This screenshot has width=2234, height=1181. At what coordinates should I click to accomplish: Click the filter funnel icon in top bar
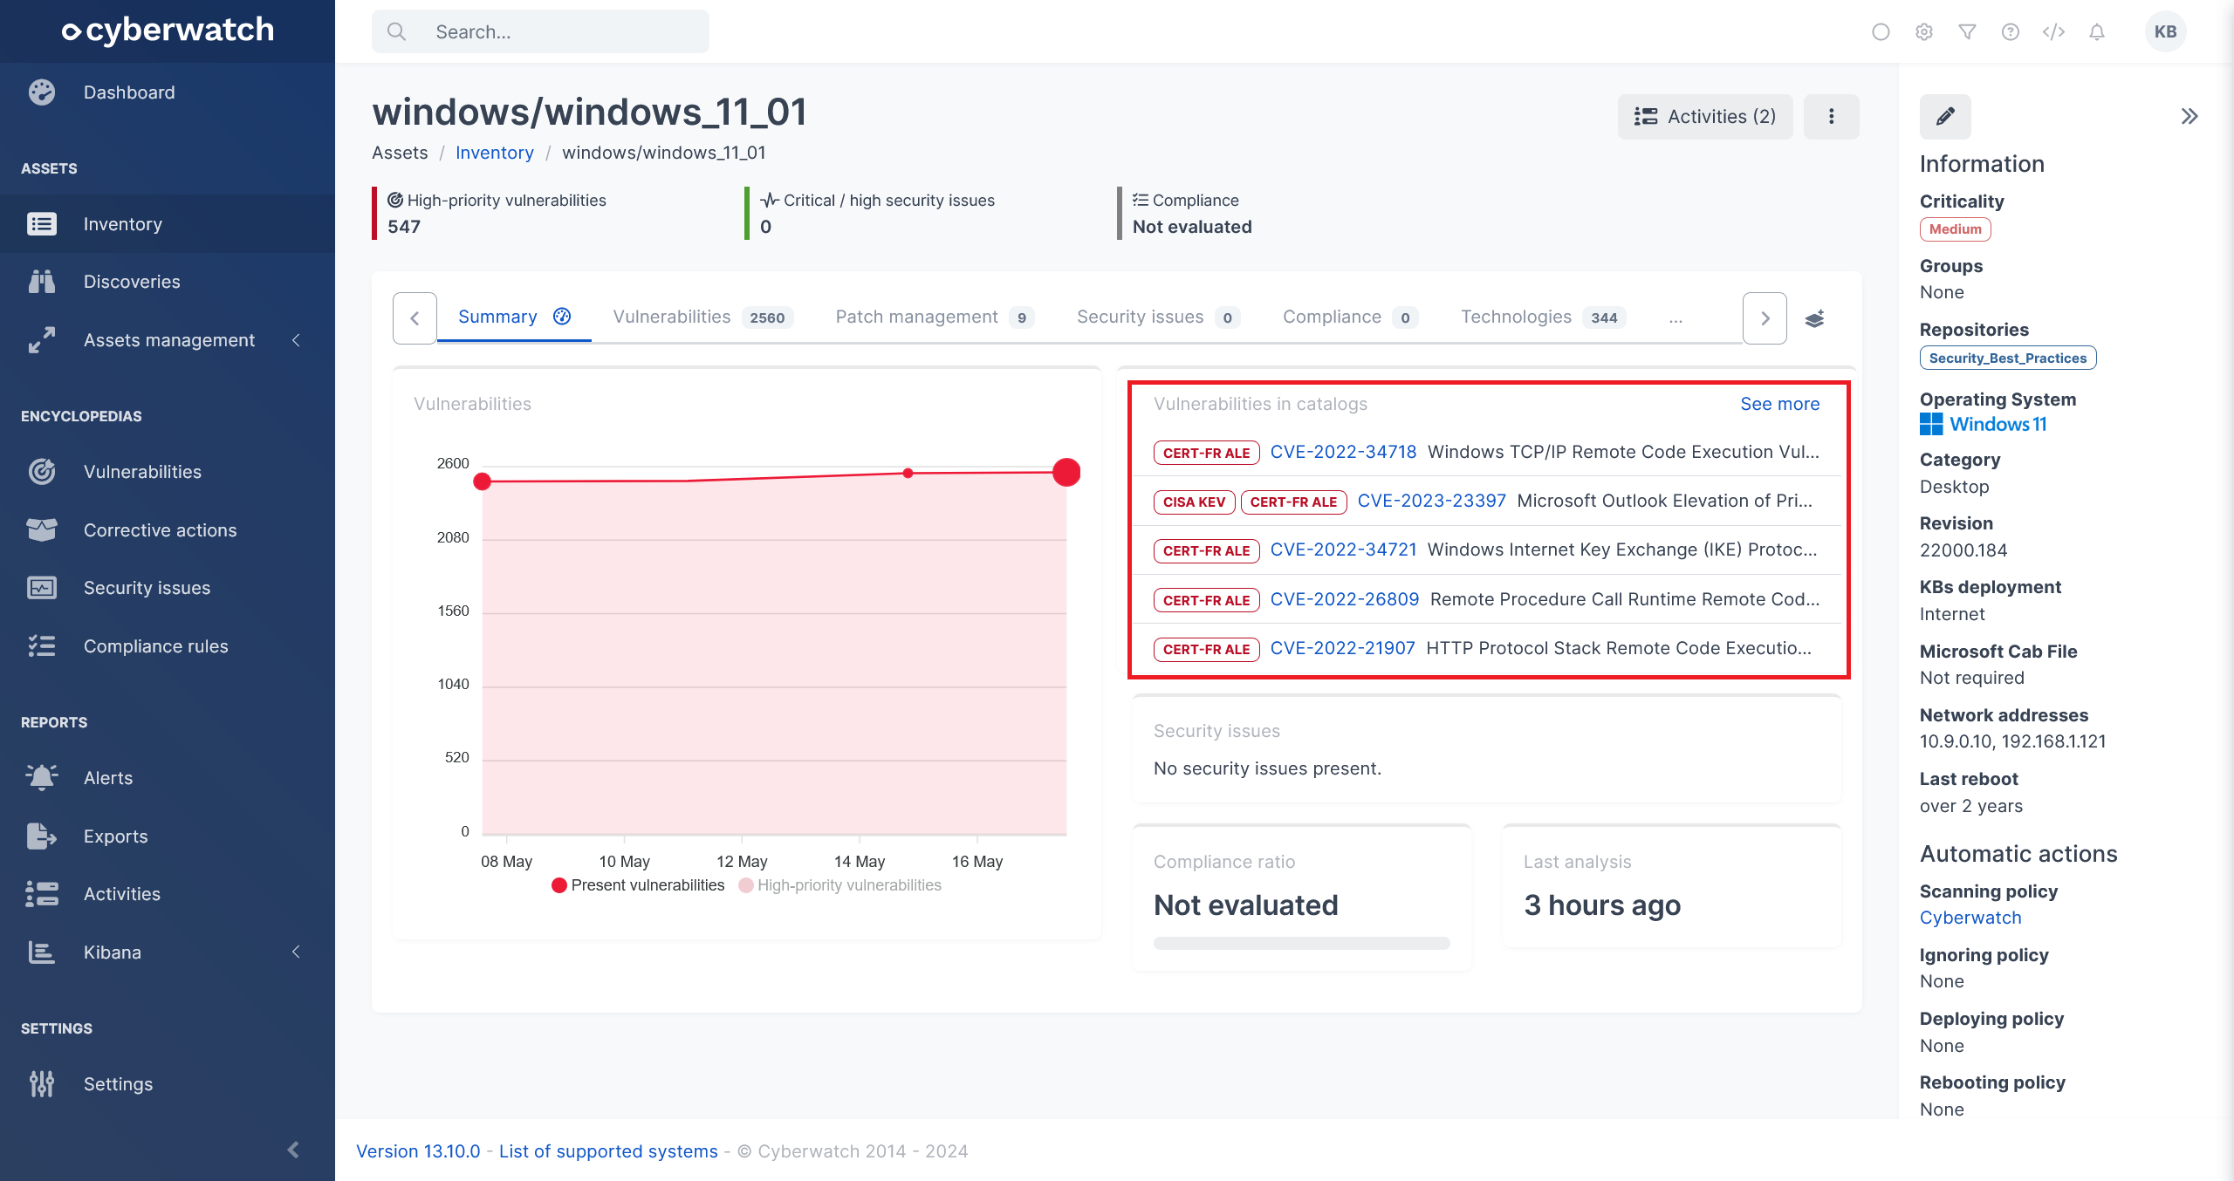(1967, 32)
